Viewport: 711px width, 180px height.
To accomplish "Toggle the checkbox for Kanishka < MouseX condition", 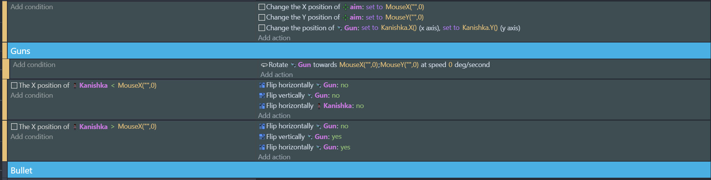I will (x=14, y=85).
